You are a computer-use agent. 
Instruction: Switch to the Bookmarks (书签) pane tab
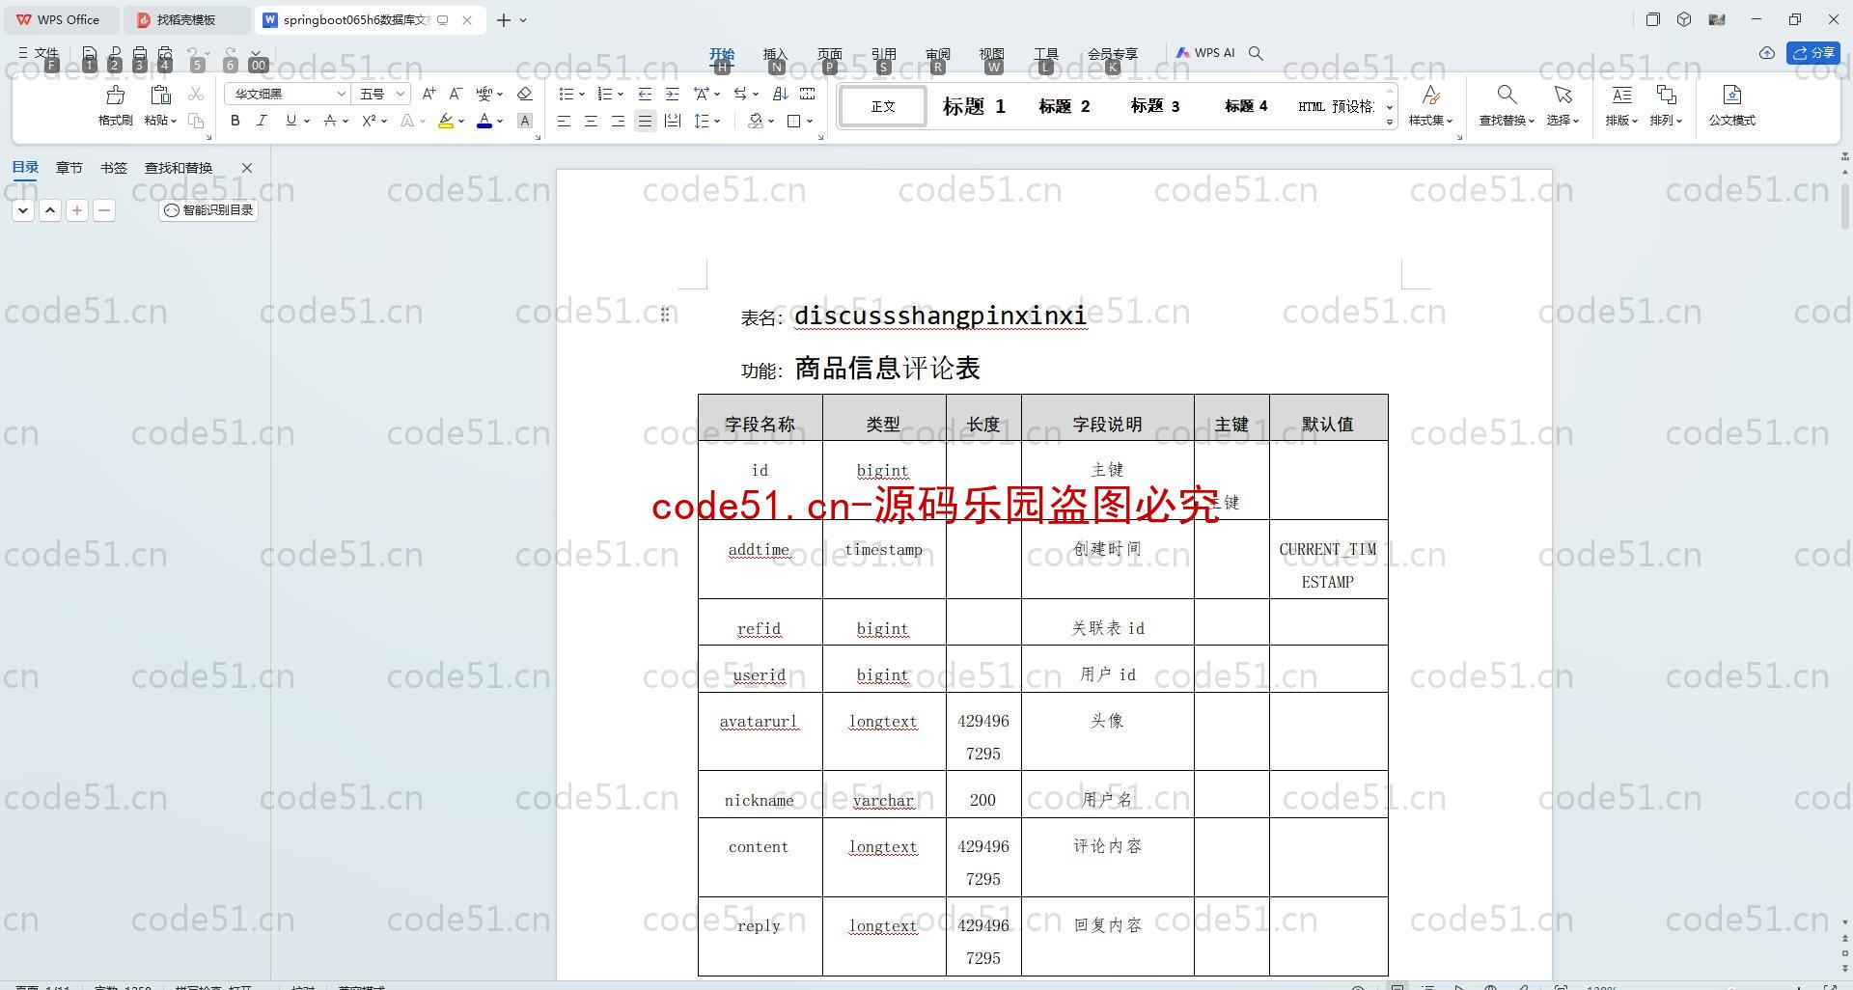[113, 168]
